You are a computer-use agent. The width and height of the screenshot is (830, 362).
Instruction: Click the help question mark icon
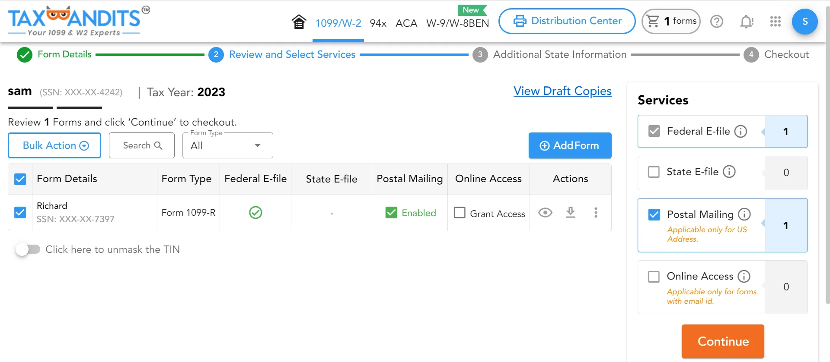[716, 22]
